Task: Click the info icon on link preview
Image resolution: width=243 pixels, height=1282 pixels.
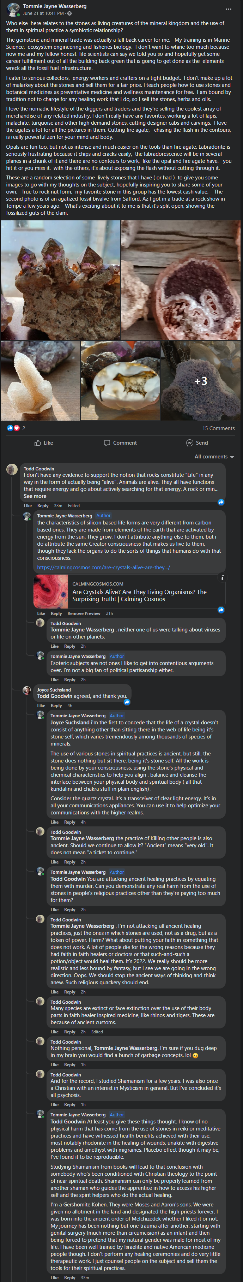Action: click(222, 577)
